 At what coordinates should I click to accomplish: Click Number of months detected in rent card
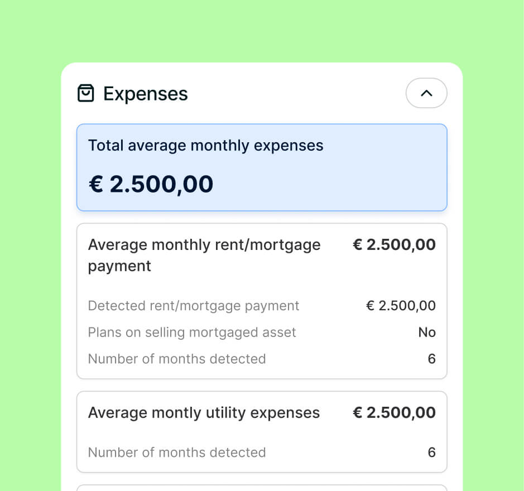[177, 359]
